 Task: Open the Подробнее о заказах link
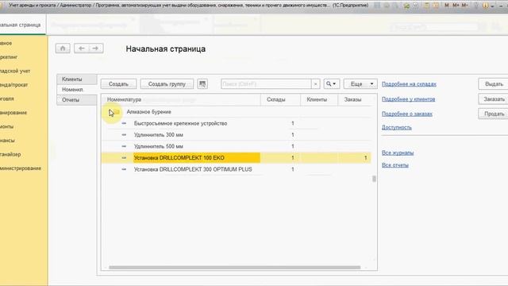(x=407, y=114)
